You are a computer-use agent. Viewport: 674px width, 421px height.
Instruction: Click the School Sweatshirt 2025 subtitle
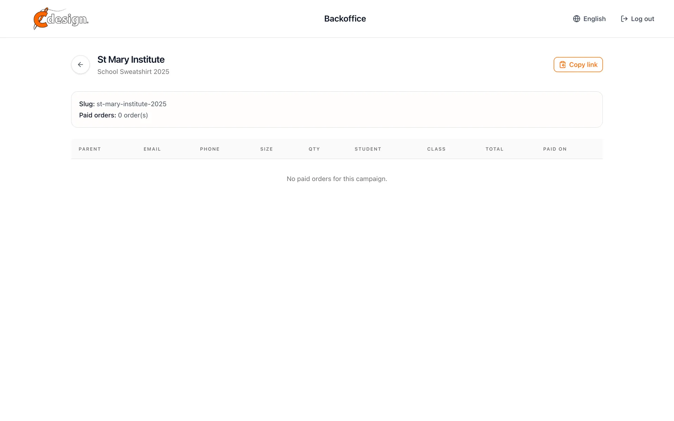tap(133, 72)
